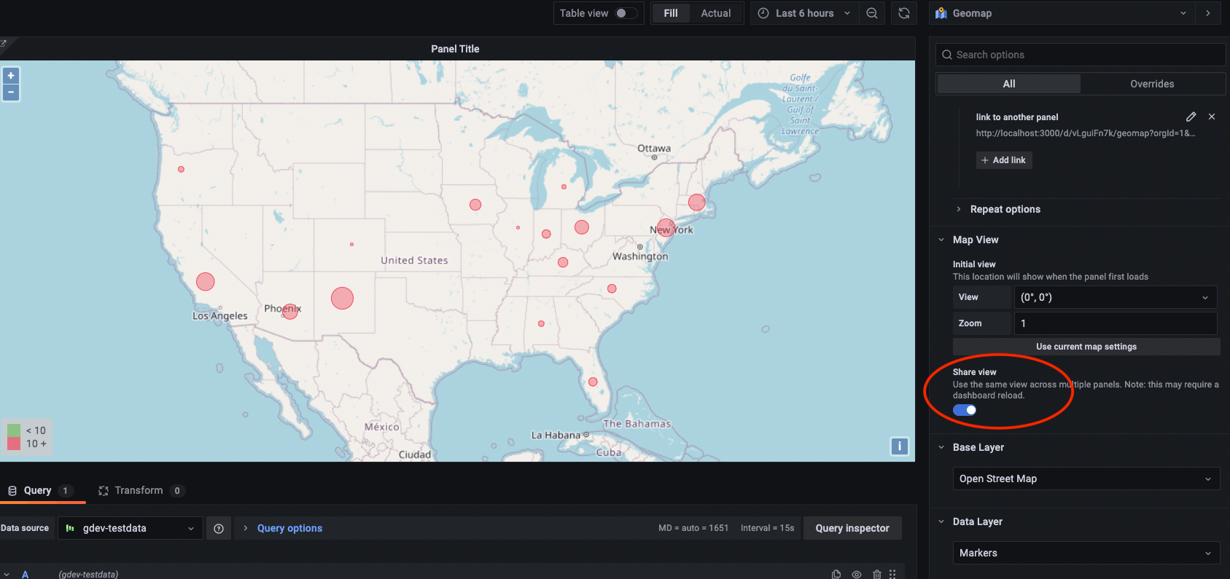The height and width of the screenshot is (579, 1230).
Task: Open map attribution info button
Action: 899,446
